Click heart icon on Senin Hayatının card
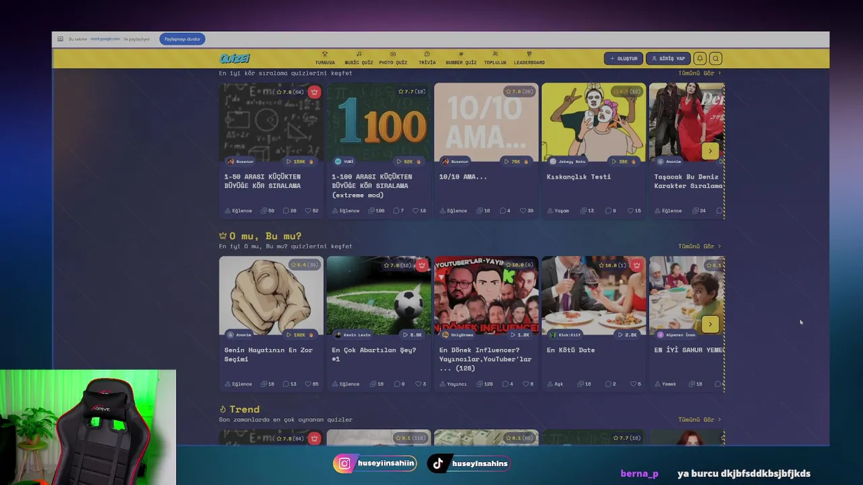863x485 pixels. pyautogui.click(x=308, y=384)
